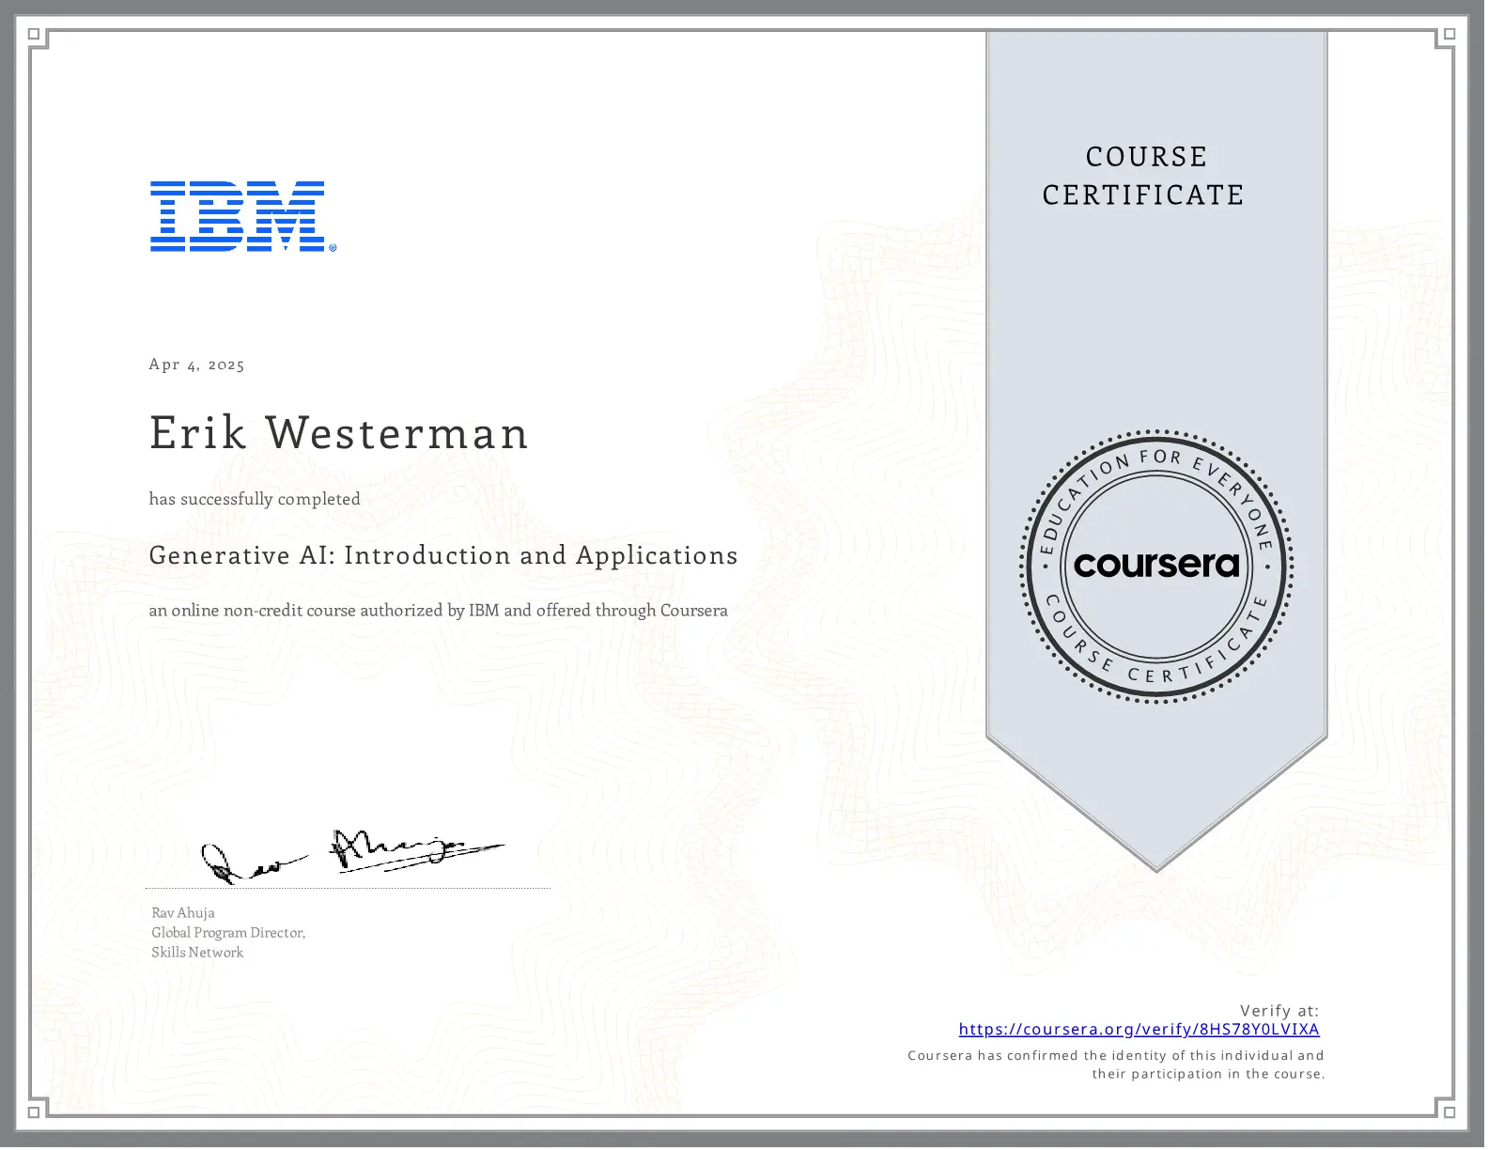
Task: Click the date Apr 4, 2025
Action: 196,365
